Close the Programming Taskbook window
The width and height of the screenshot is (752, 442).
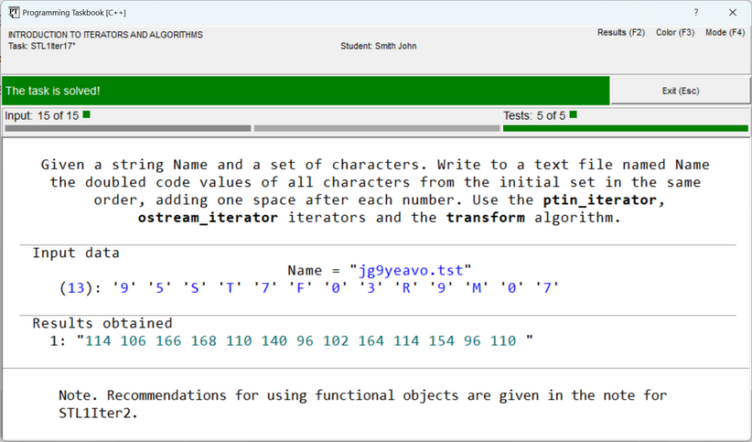(x=732, y=13)
